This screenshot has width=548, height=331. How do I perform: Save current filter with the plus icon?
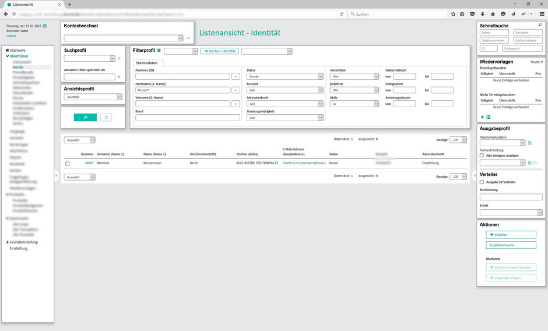point(119,76)
